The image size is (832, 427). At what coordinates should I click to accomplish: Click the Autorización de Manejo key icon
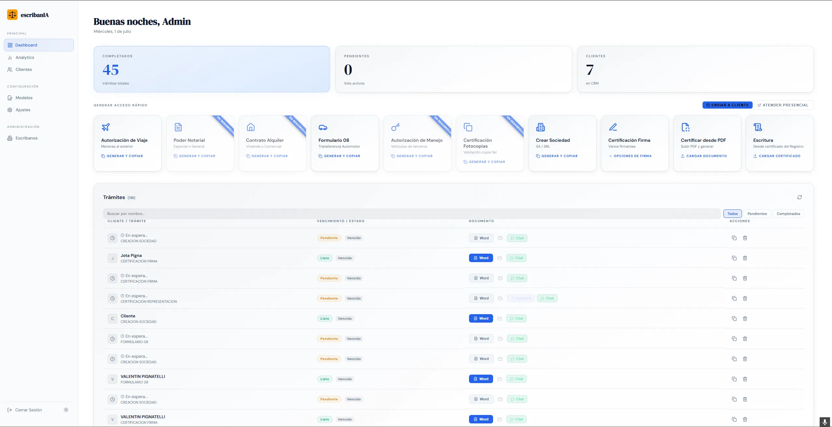point(395,127)
